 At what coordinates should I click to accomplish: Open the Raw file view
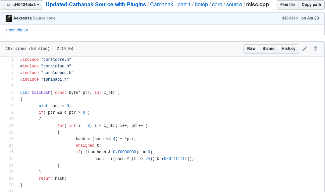(251, 49)
